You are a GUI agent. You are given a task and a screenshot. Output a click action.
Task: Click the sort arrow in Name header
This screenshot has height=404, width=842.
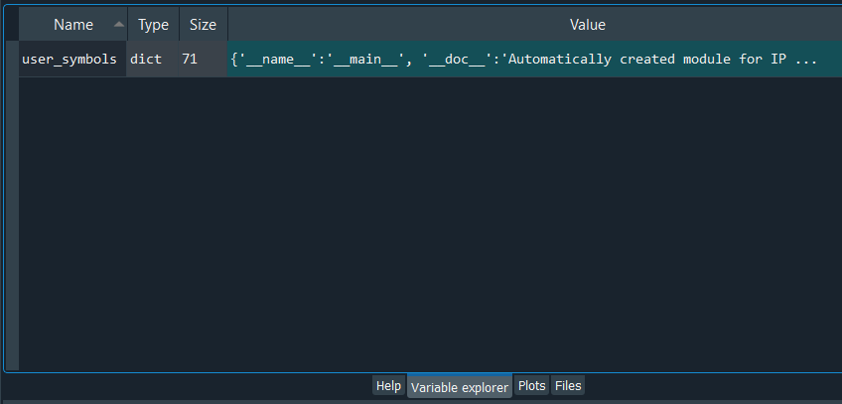click(119, 24)
